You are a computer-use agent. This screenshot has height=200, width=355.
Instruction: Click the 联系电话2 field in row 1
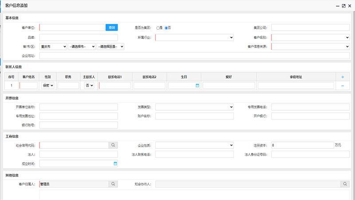[x=150, y=85]
